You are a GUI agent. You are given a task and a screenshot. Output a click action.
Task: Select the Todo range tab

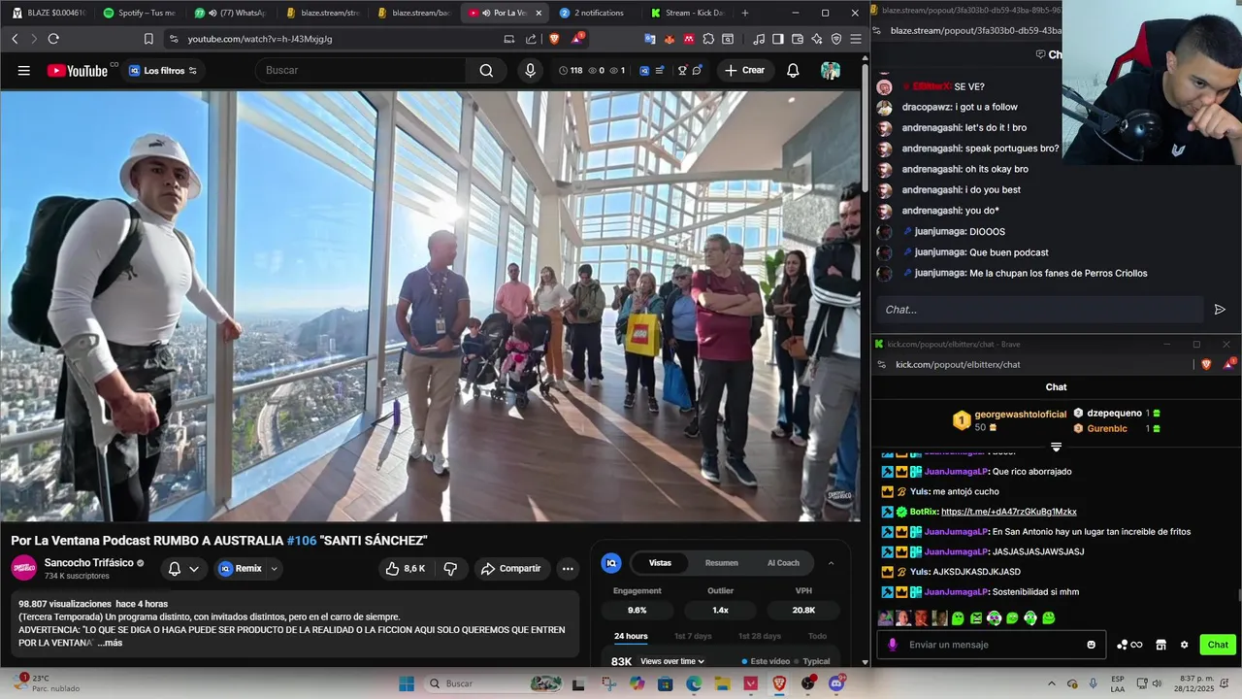click(817, 636)
